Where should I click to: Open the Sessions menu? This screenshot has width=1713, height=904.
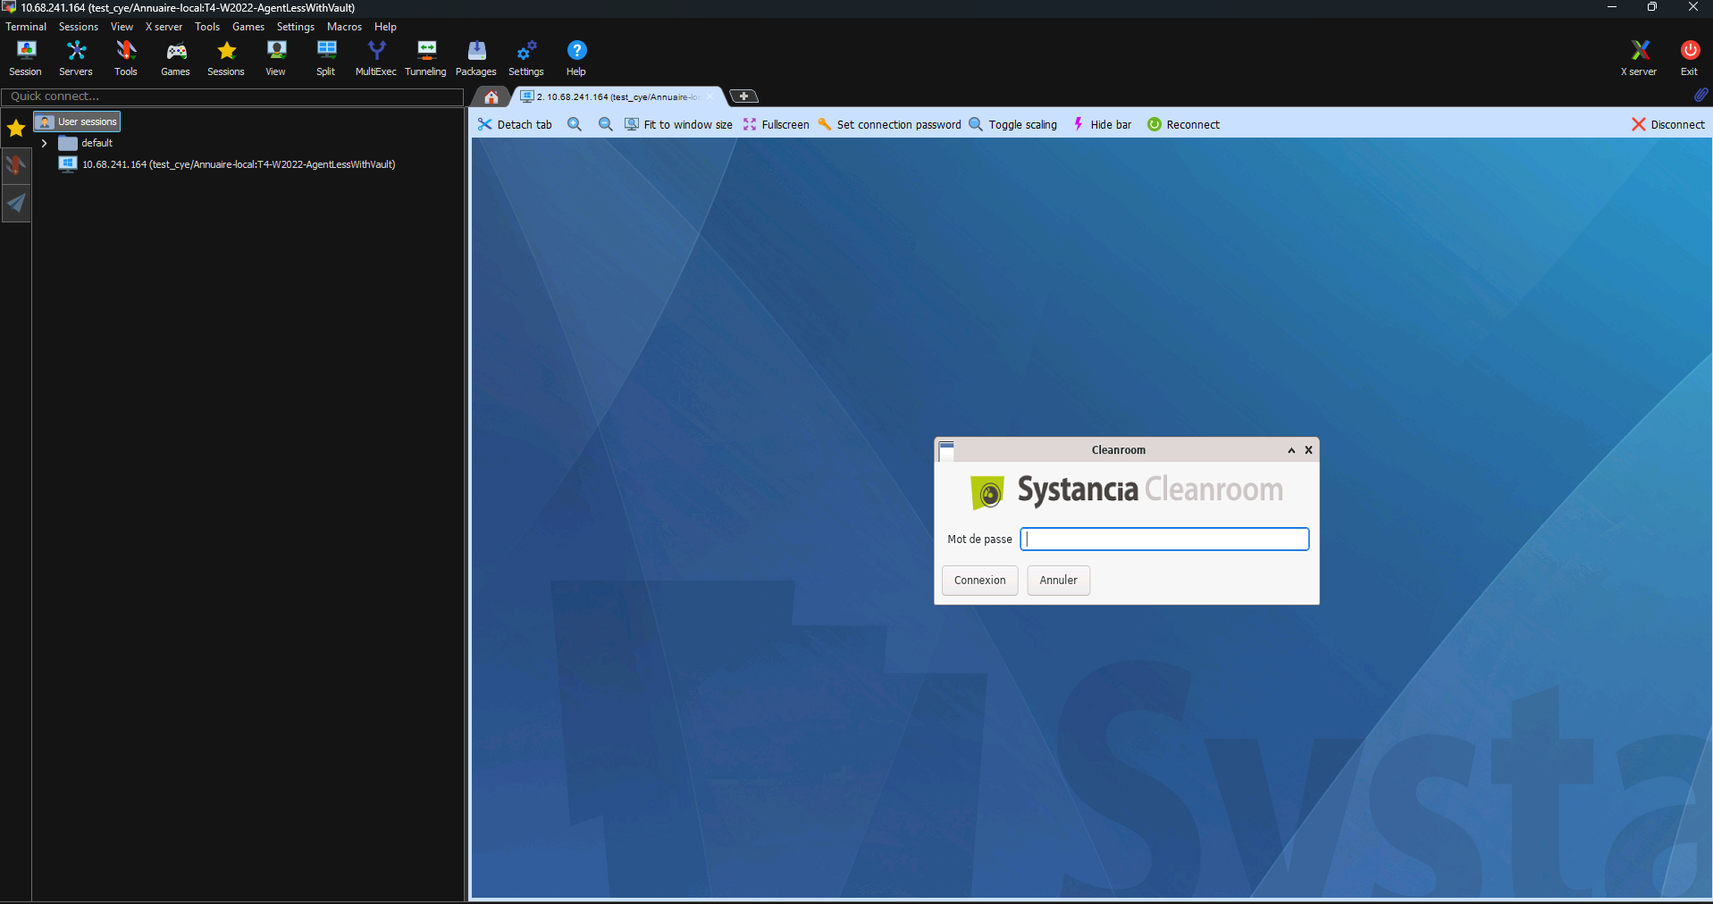coord(79,27)
